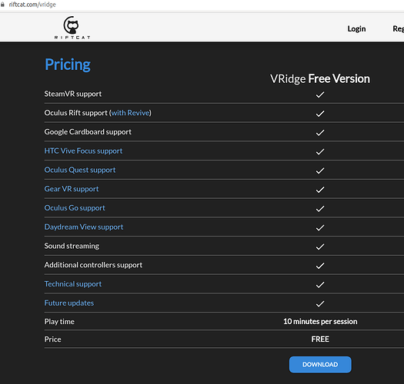Click the SteamVR support row label
Image resolution: width=404 pixels, height=384 pixels.
tap(73, 94)
